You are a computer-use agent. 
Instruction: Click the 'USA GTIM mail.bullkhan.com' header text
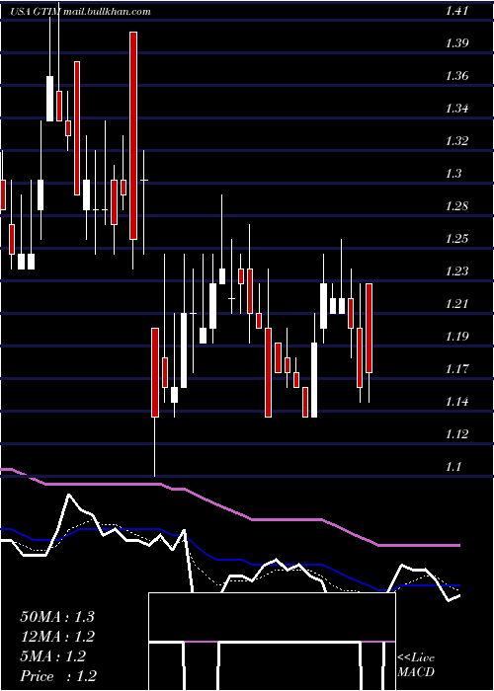pos(80,12)
